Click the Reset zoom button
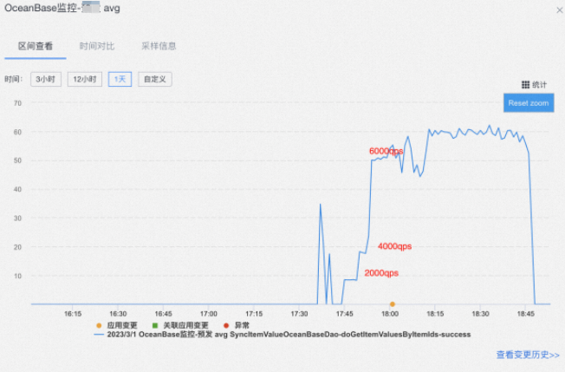 tap(529, 103)
